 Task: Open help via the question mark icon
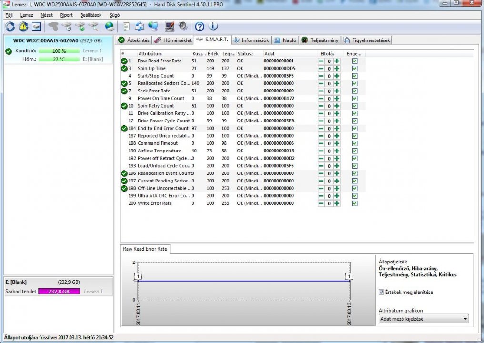(200, 27)
